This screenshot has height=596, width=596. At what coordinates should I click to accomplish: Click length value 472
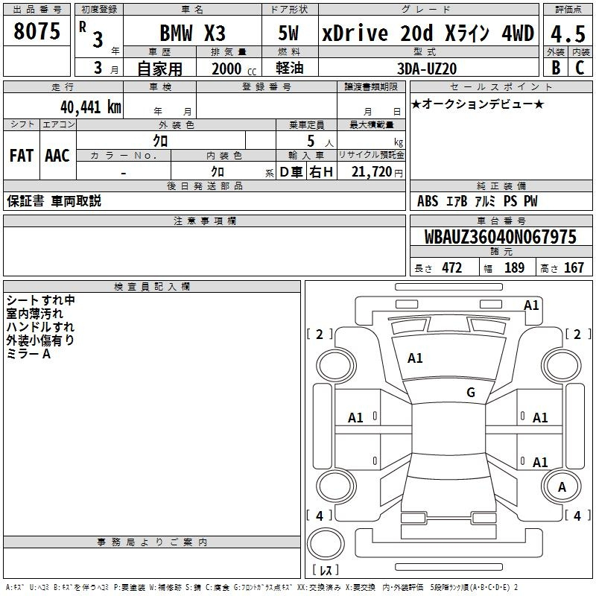click(x=452, y=267)
